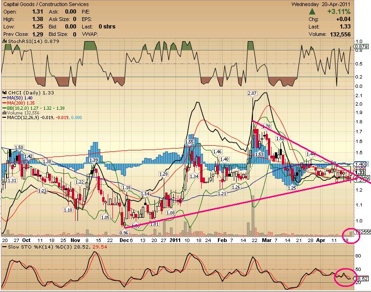Select the MA(200) red line legend swatch
This screenshot has height=292, width=371.
[x=5, y=103]
